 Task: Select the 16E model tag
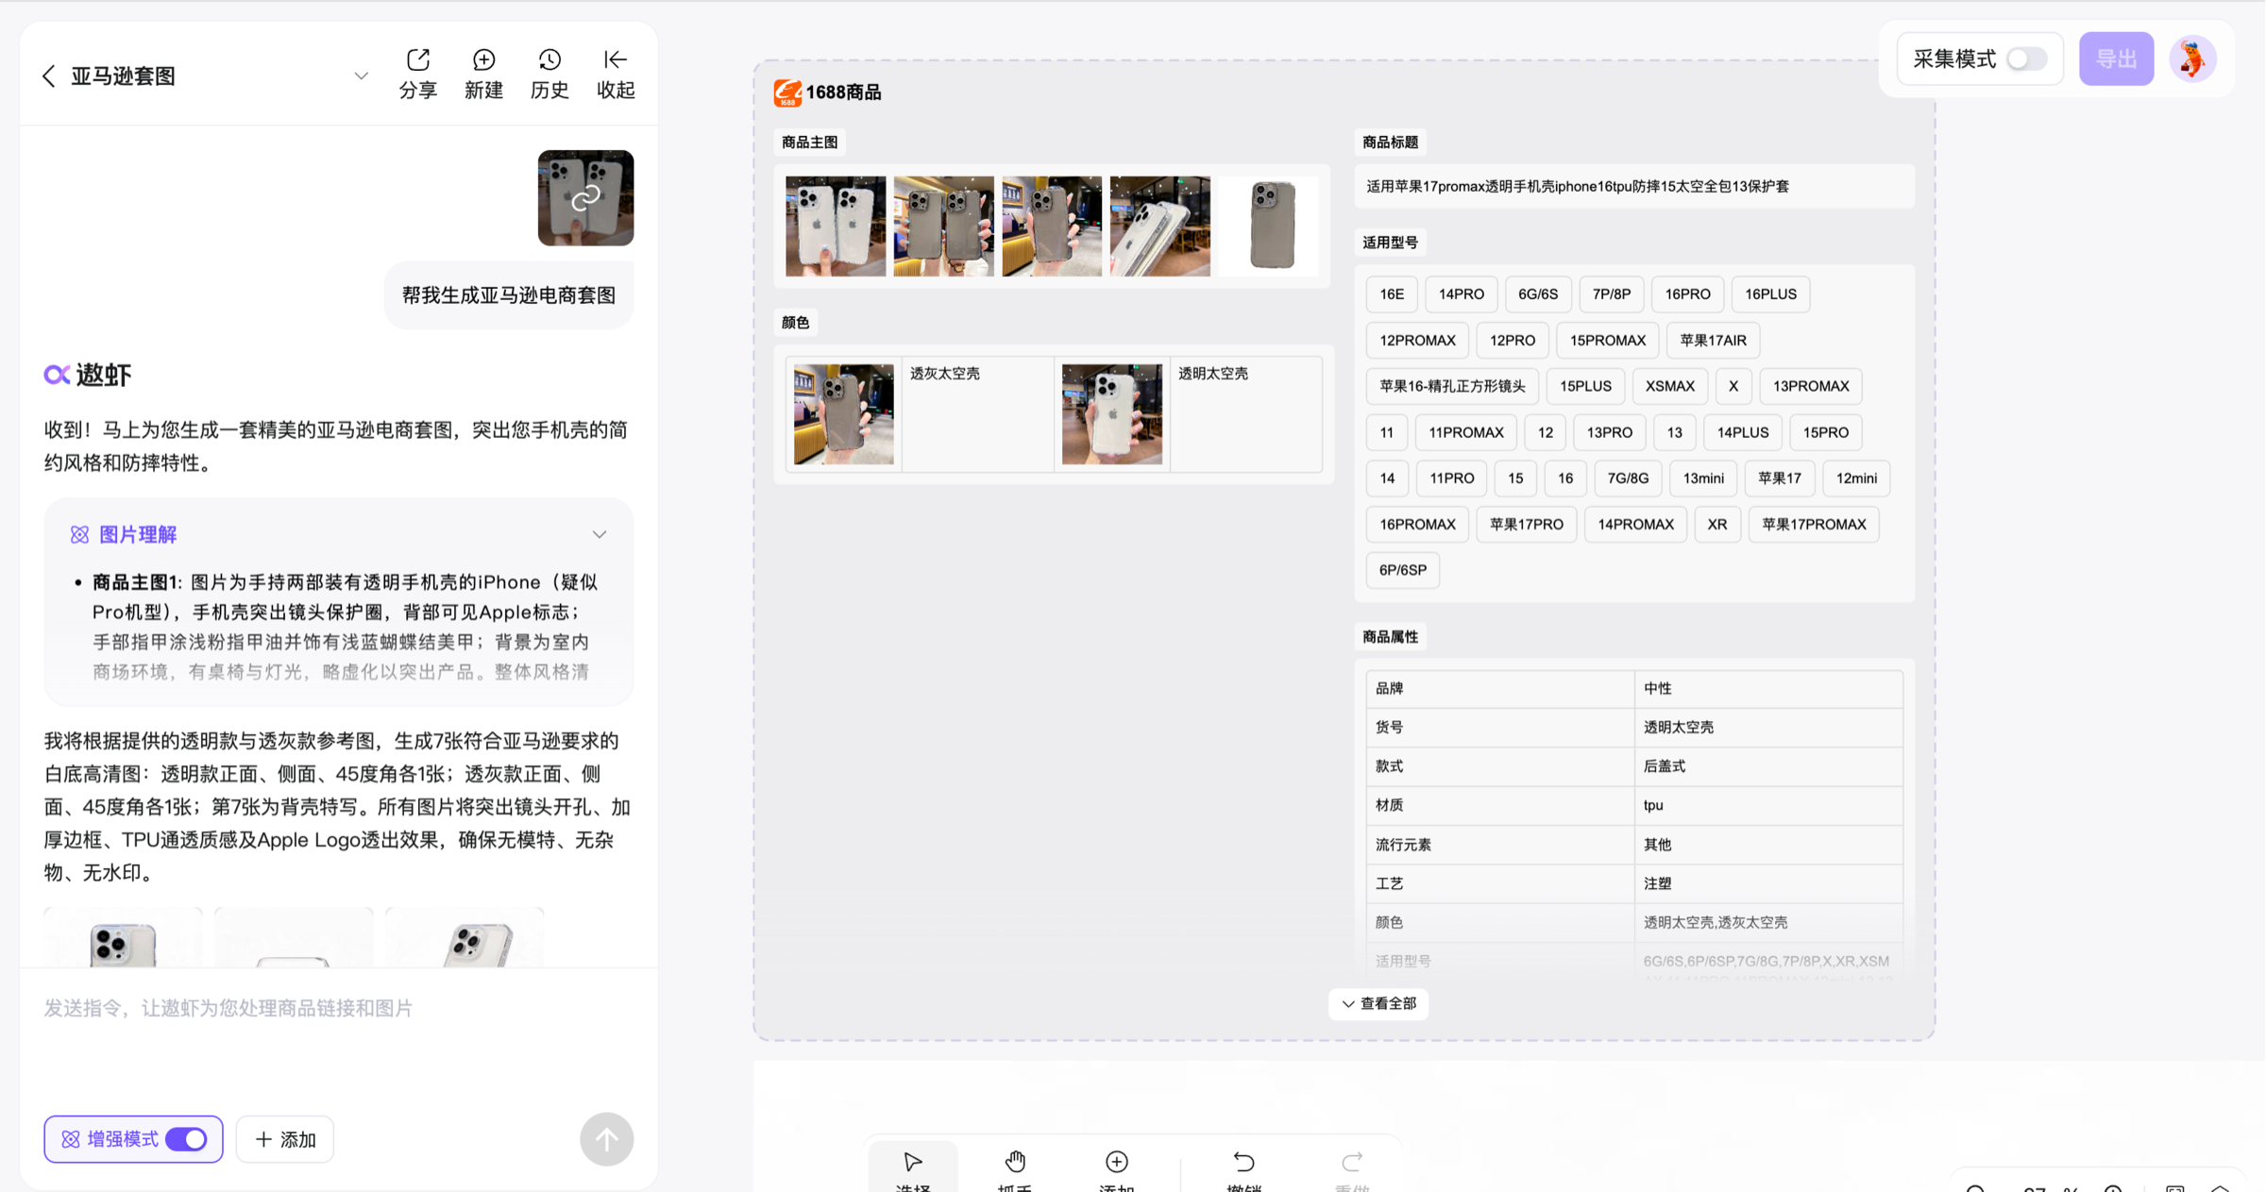pos(1392,294)
